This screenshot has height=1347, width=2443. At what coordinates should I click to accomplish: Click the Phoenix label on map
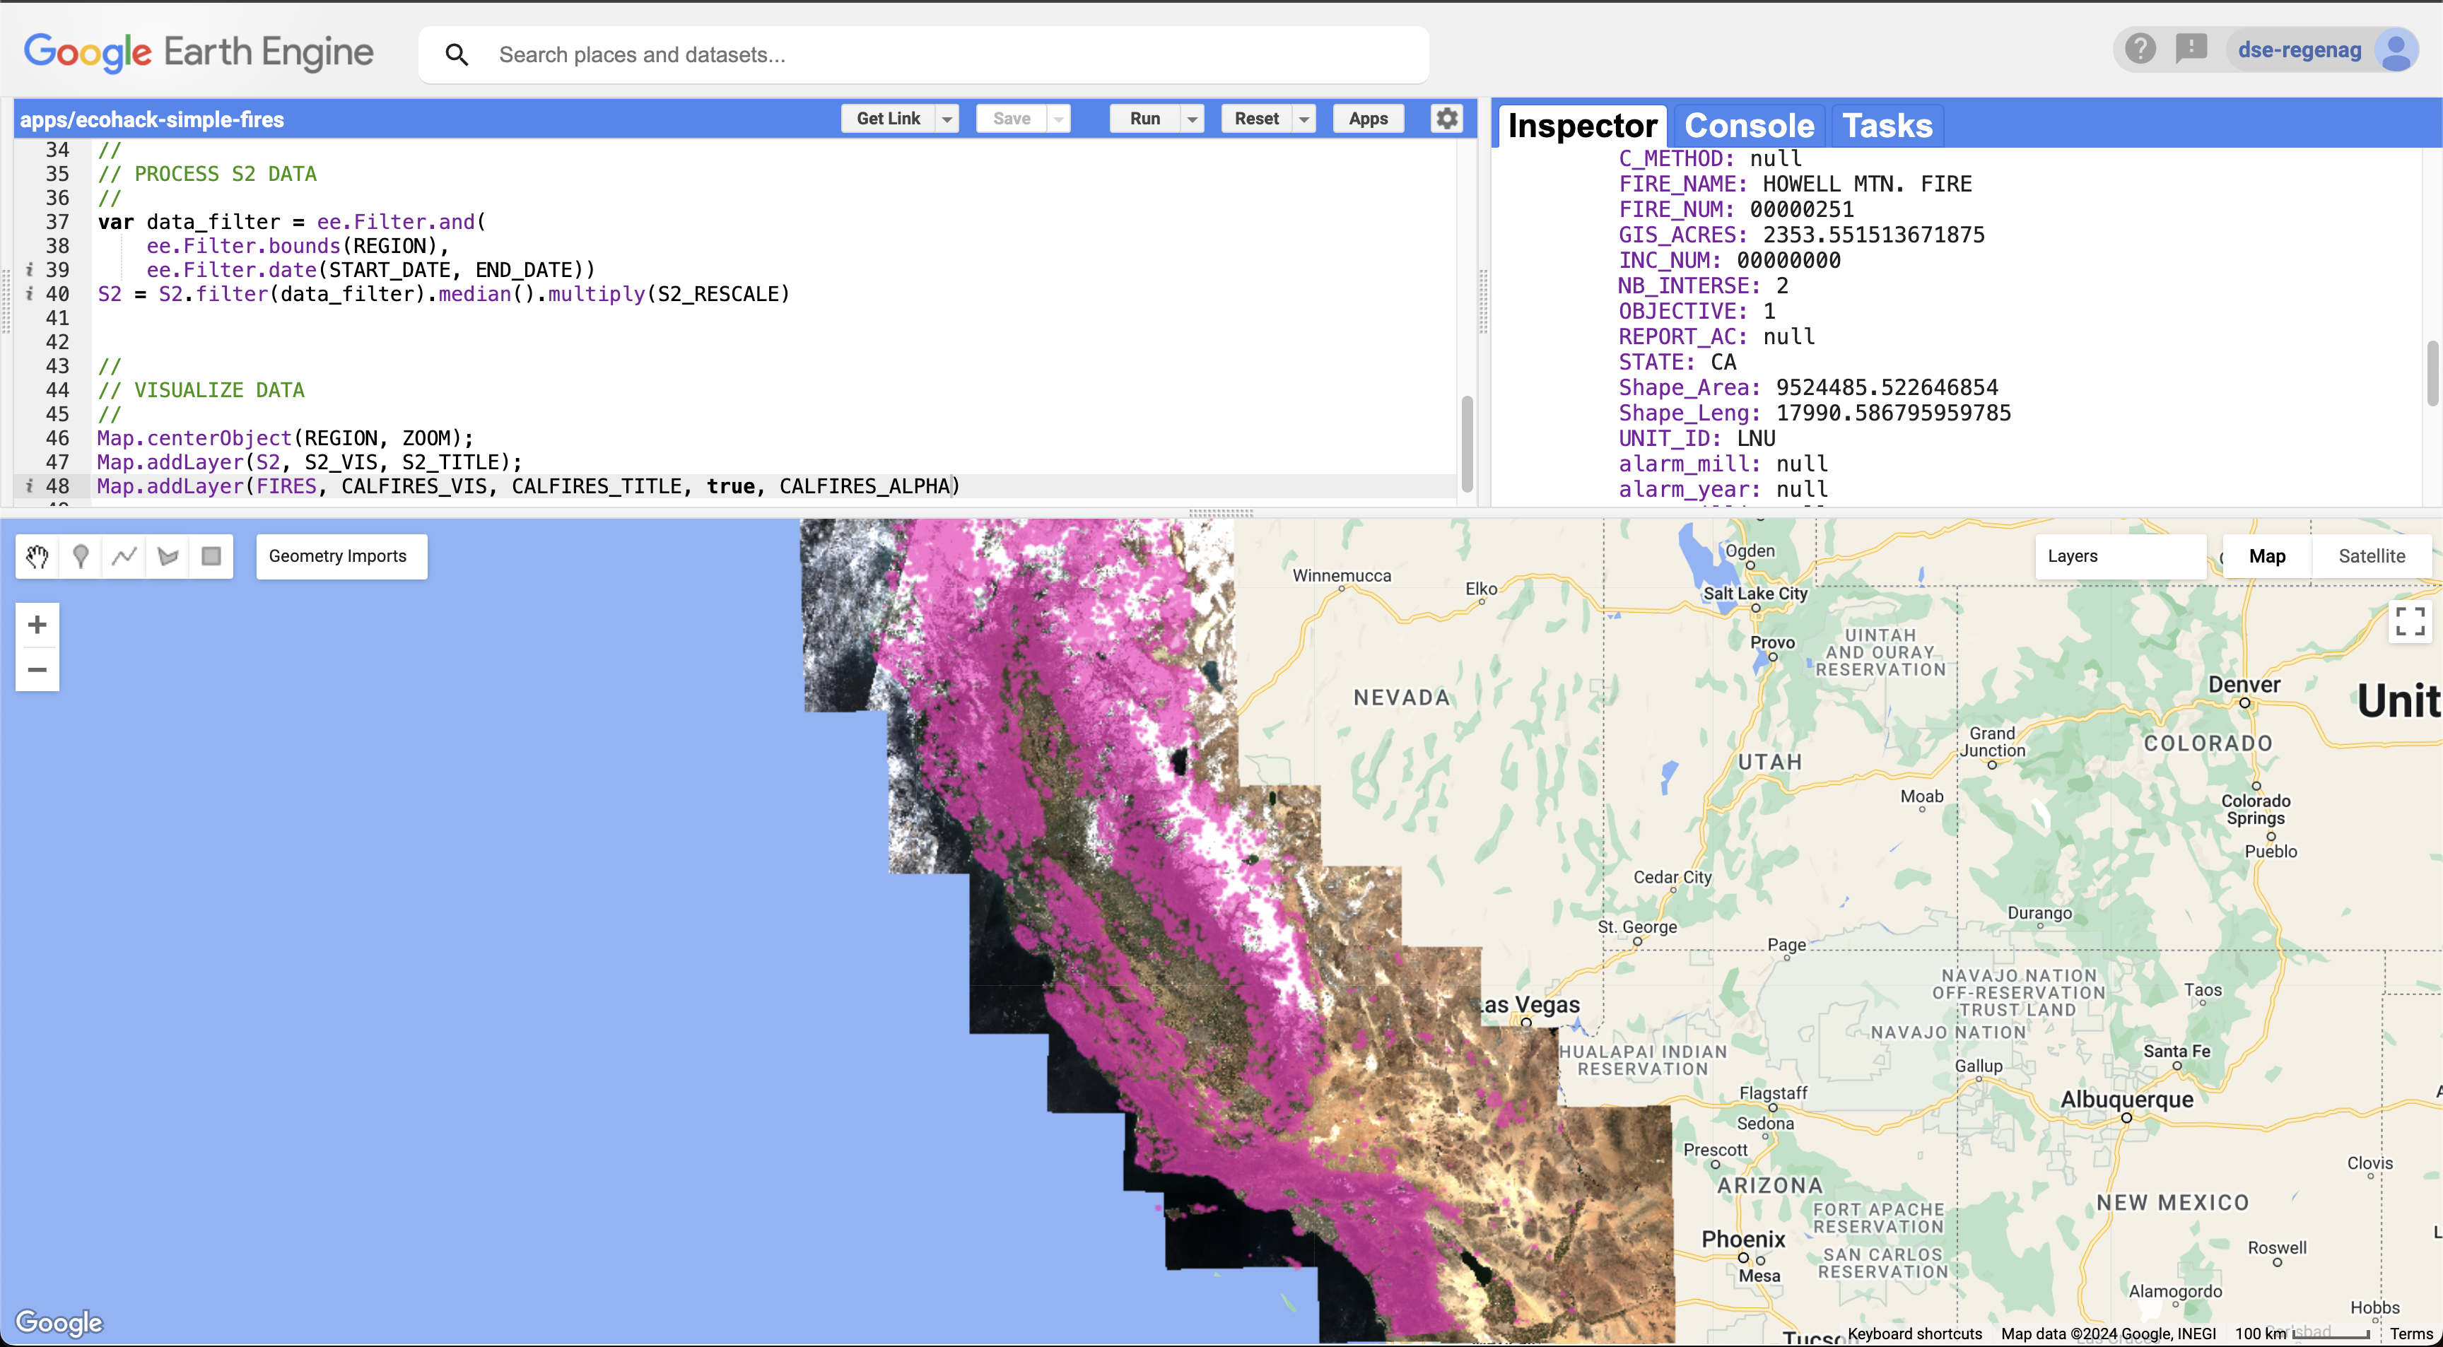click(1743, 1239)
